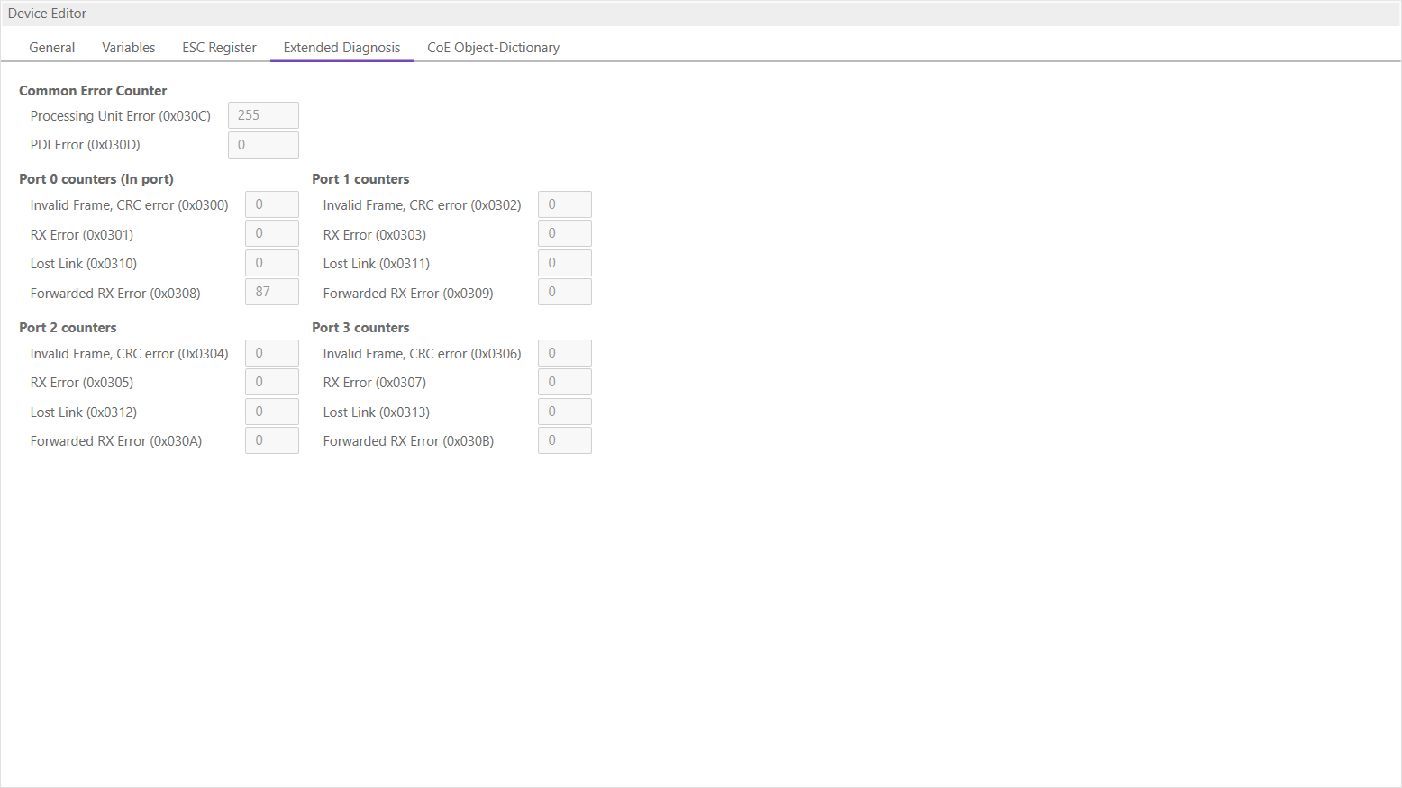Focus the Lost Link (0x0312) field
The height and width of the screenshot is (788, 1402).
[271, 412]
